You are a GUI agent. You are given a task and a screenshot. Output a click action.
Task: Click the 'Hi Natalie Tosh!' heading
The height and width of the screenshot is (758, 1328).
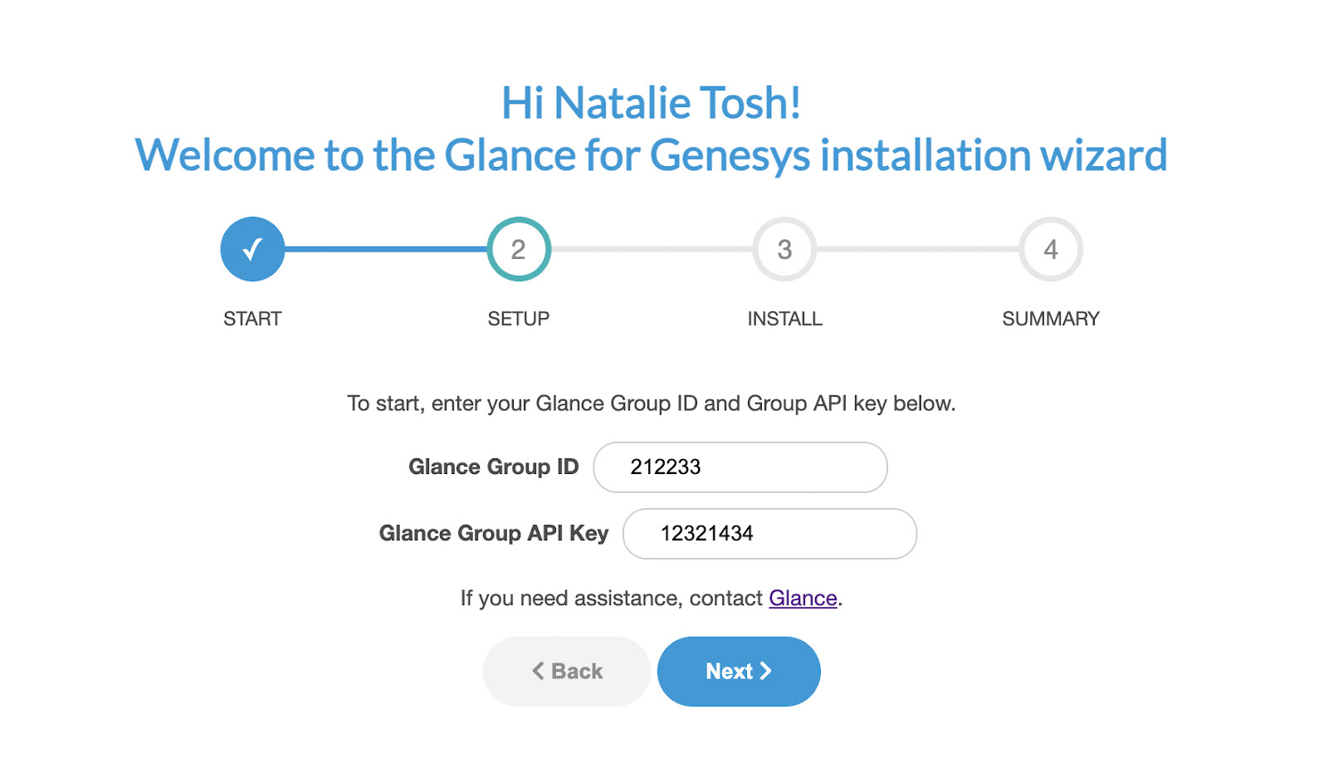pos(652,103)
